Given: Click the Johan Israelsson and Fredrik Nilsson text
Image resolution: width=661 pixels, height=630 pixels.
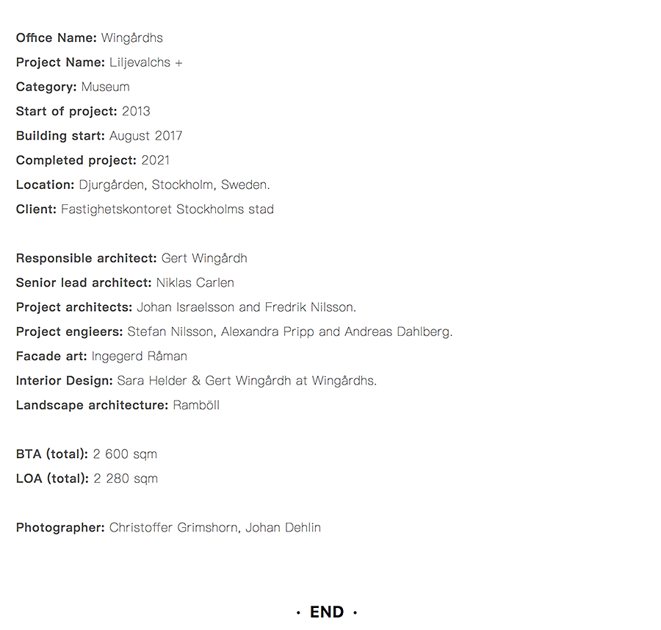Looking at the screenshot, I should [247, 307].
